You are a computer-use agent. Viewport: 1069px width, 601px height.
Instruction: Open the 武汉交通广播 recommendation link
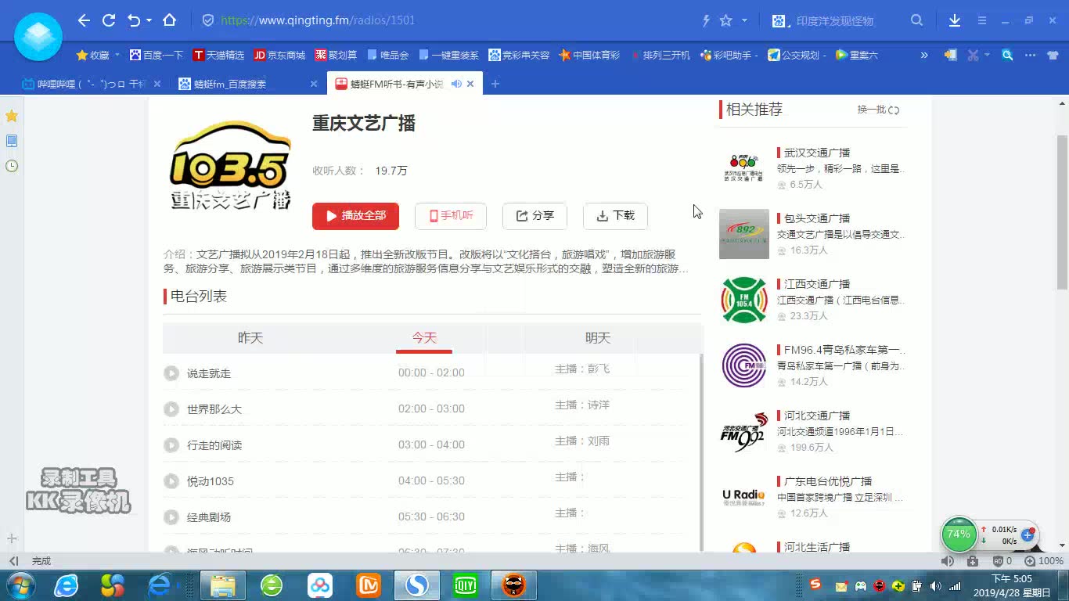(817, 153)
